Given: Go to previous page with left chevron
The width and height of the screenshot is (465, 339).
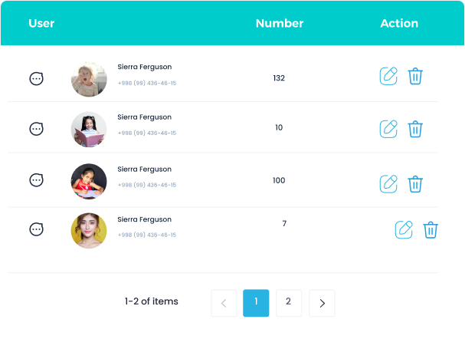Looking at the screenshot, I should pyautogui.click(x=224, y=303).
